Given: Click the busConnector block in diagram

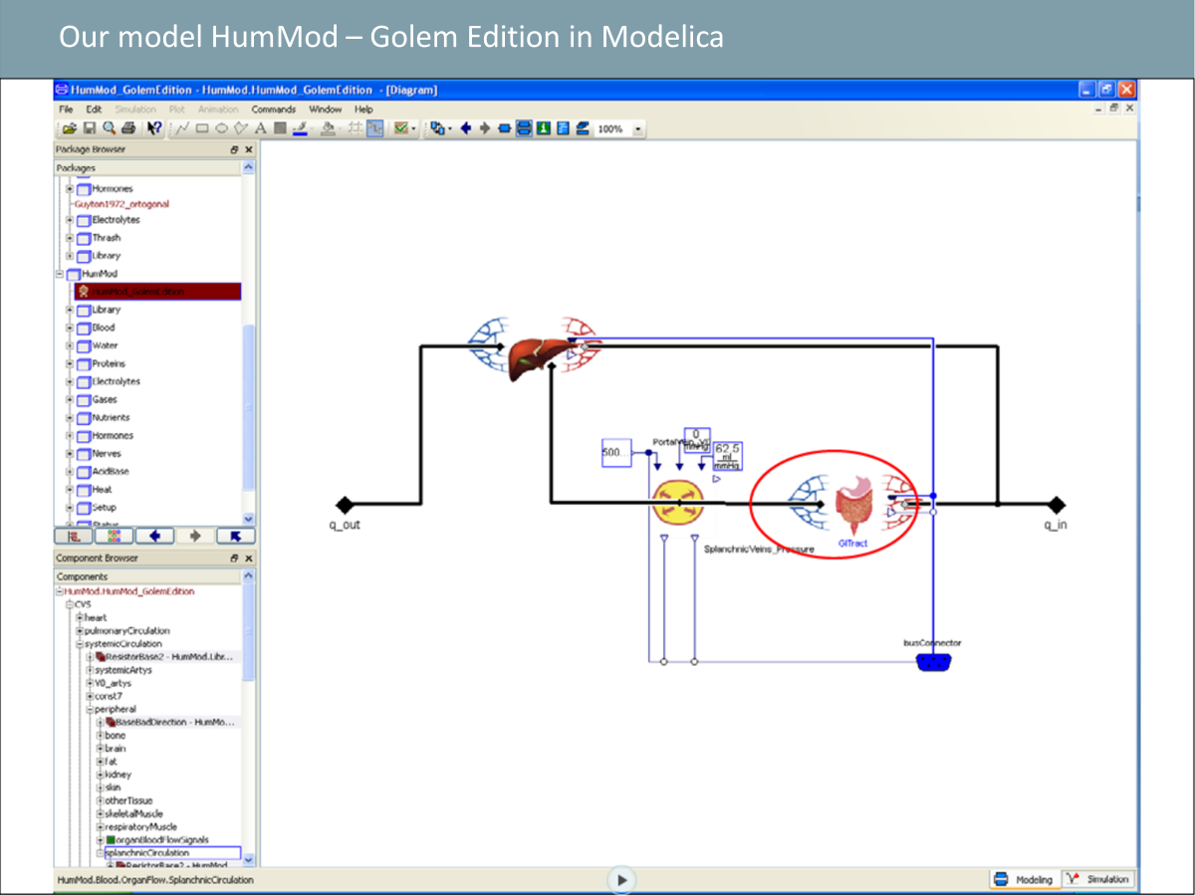Looking at the screenshot, I should click(932, 661).
